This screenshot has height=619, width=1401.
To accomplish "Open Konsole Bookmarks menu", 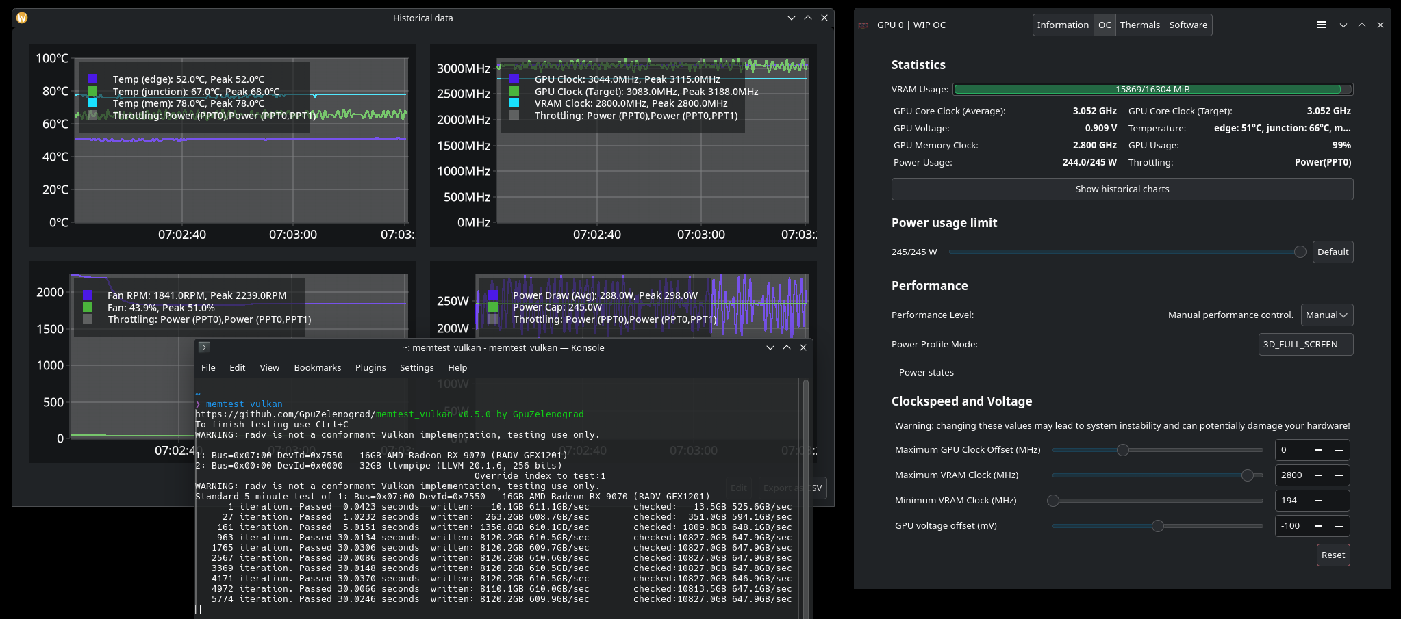I will tap(318, 367).
